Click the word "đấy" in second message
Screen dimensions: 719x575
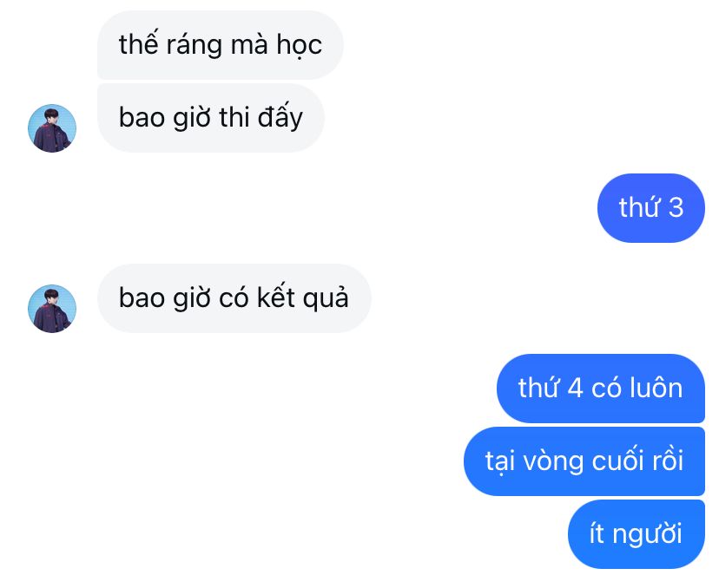tap(280, 116)
